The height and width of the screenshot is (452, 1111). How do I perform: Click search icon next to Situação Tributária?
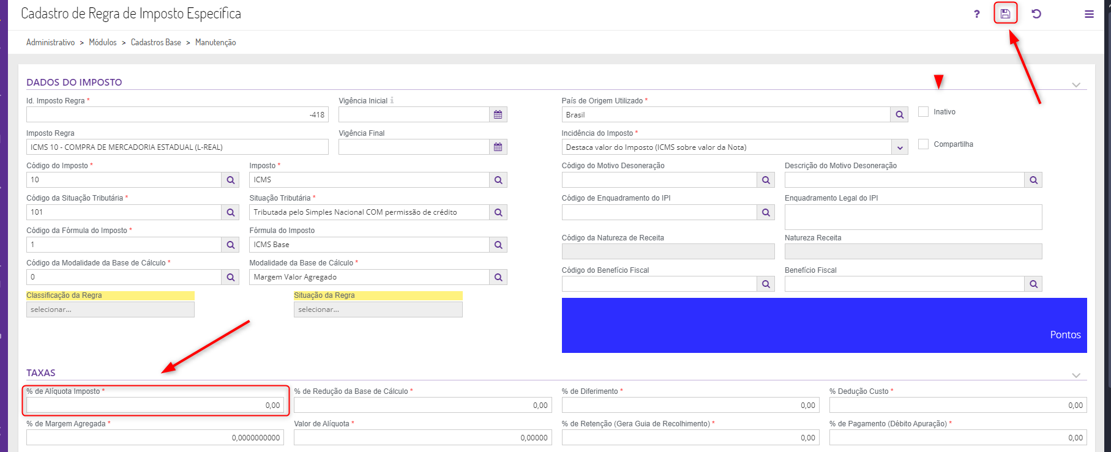click(x=498, y=212)
